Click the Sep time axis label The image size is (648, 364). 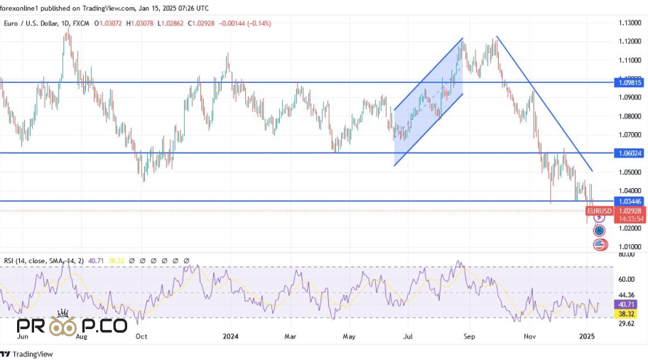[469, 336]
